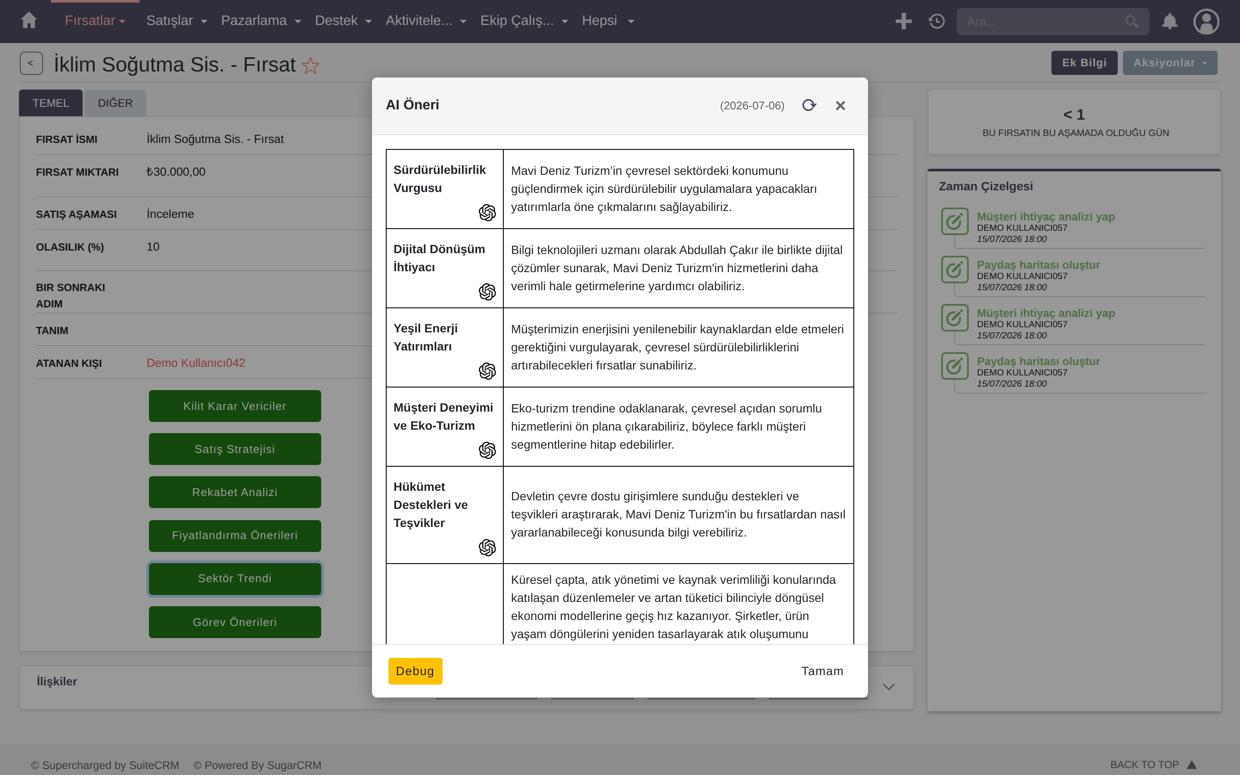Switch to the DİĞER tab

coord(115,103)
